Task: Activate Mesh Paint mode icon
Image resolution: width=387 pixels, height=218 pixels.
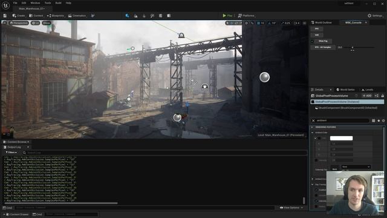Action: (152, 16)
